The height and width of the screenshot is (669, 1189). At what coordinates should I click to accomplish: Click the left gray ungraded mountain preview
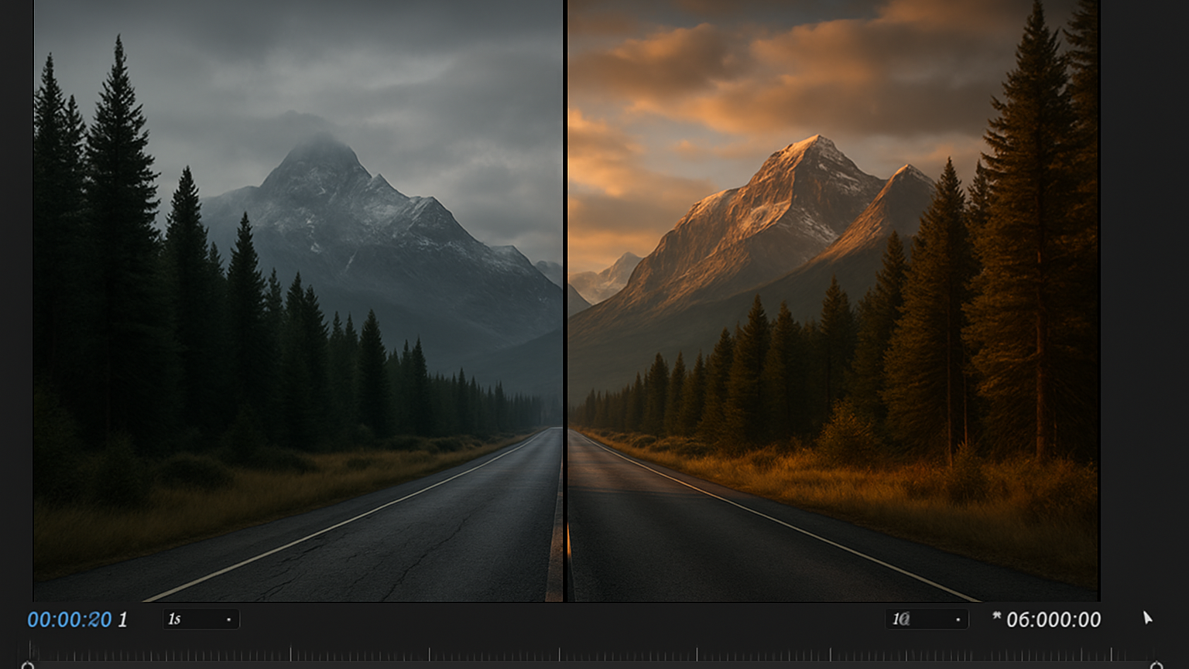298,301
